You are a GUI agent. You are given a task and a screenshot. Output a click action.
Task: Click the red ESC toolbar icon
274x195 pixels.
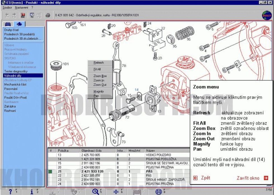coord(23,15)
